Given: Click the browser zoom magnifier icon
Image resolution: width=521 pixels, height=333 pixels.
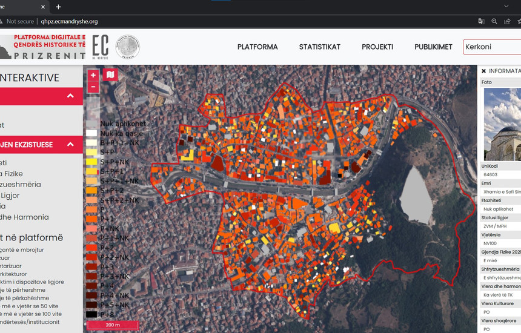Looking at the screenshot, I should coord(494,21).
